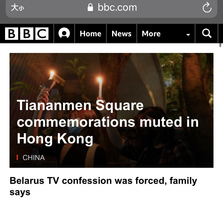Image resolution: width=223 pixels, height=202 pixels.
Task: Click the search magnifier icon
Action: coord(207,34)
